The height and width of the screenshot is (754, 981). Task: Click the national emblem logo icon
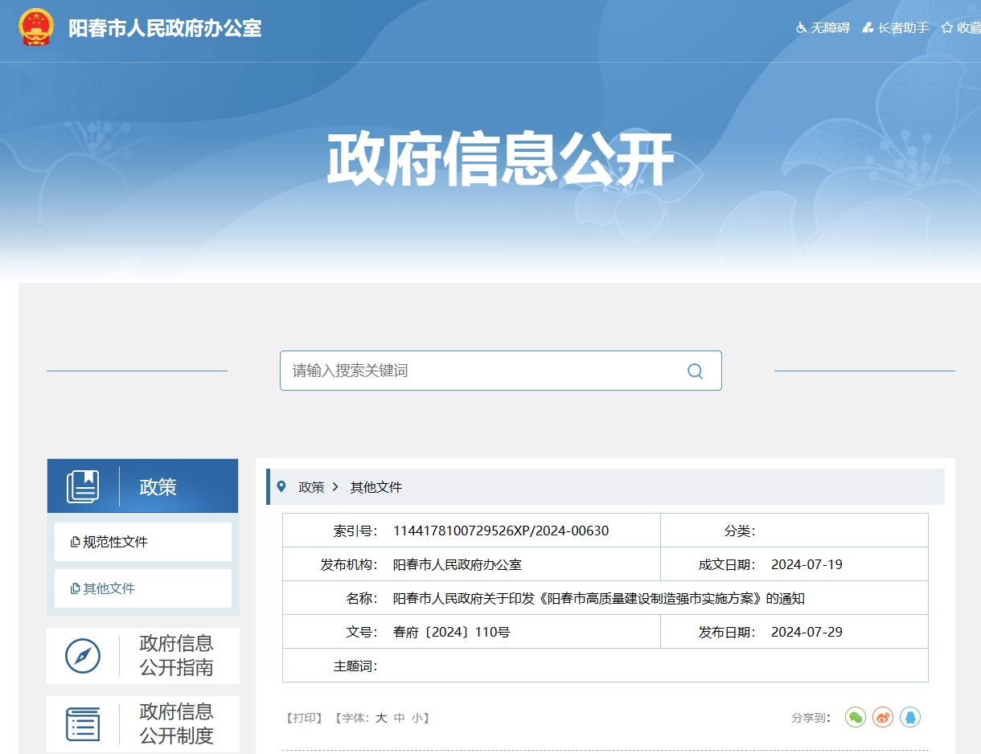click(35, 27)
